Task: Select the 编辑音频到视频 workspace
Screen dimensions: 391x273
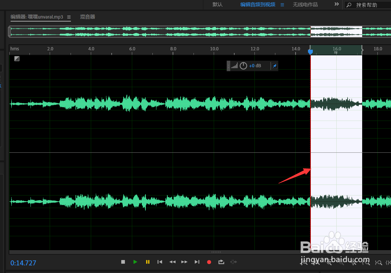Action: [257, 5]
